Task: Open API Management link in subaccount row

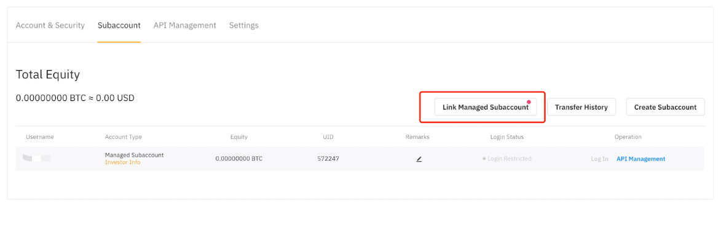Action: click(x=640, y=159)
